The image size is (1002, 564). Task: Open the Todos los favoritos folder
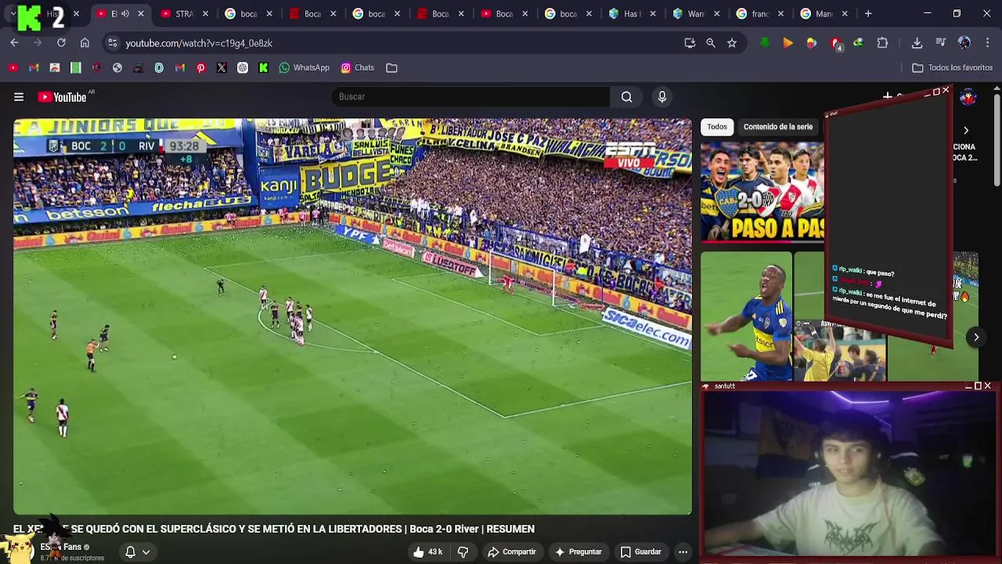pyautogui.click(x=952, y=68)
